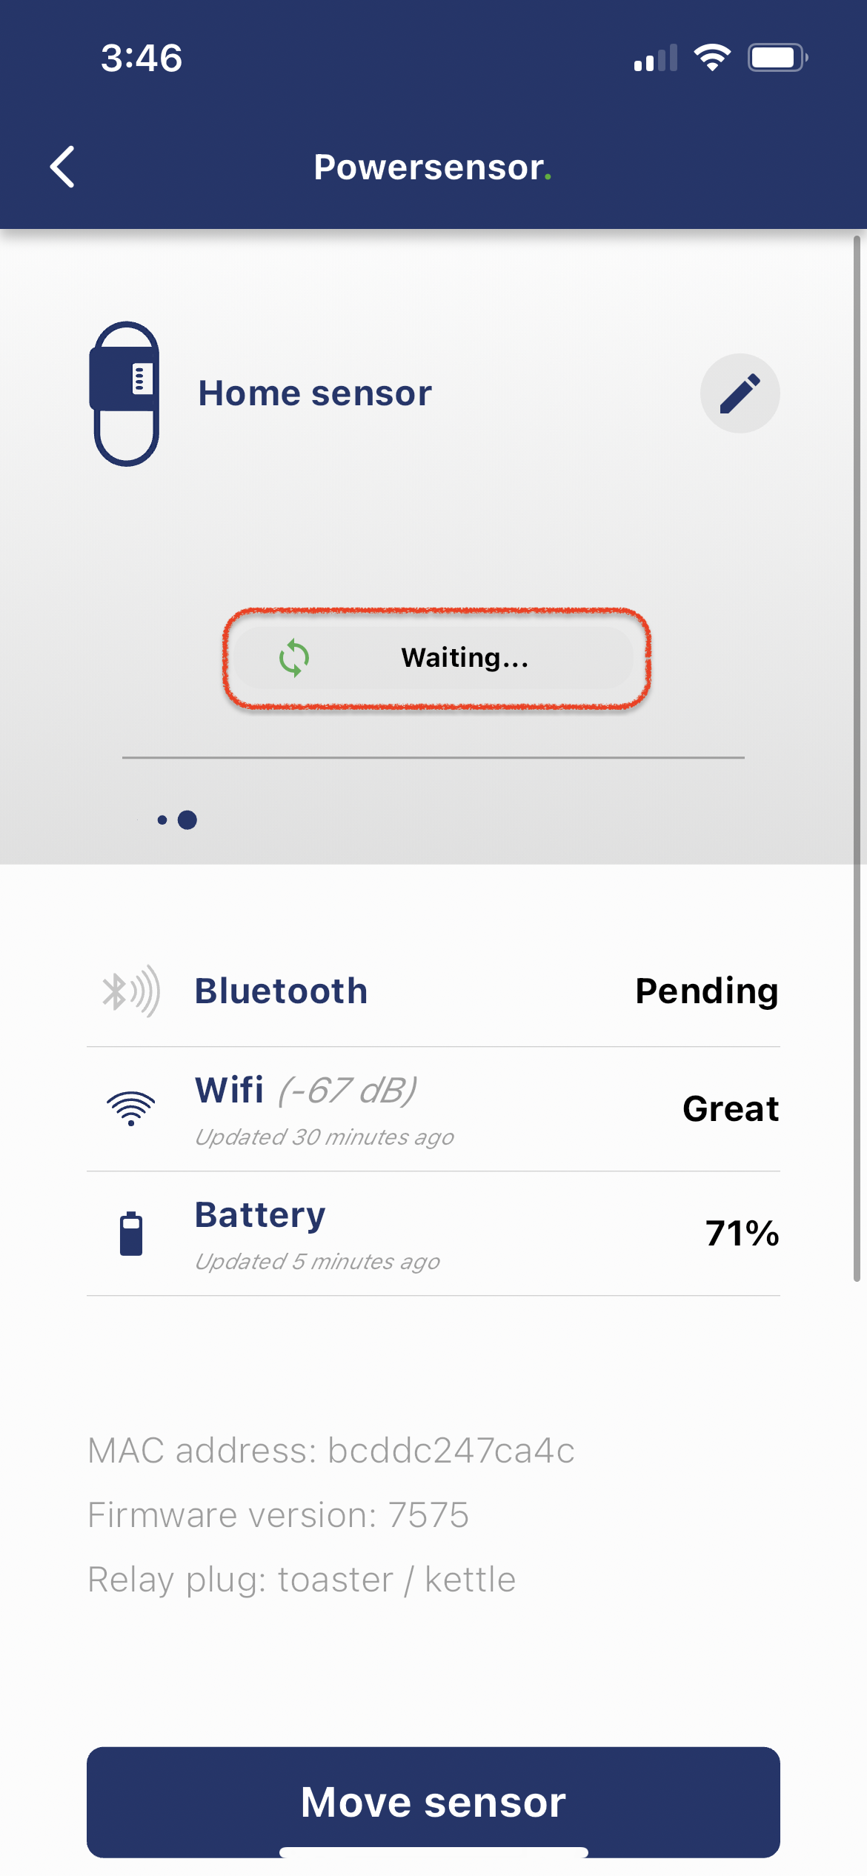Tap the battery icon in the Battery row
The image size is (867, 1876).
pos(131,1234)
